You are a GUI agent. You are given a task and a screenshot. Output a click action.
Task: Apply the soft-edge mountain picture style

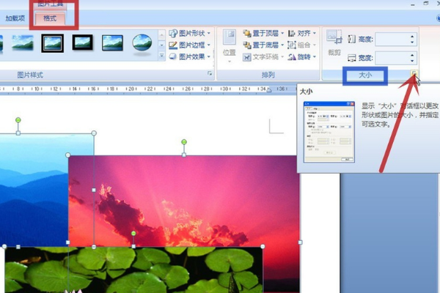[x=23, y=43]
